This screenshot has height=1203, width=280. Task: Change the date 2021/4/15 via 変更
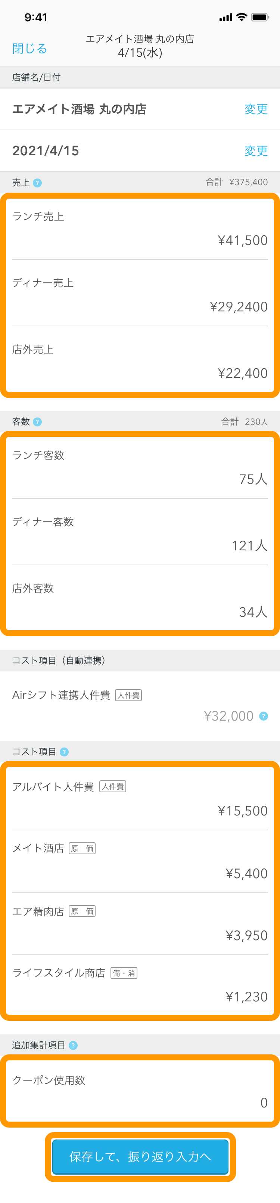(x=256, y=150)
